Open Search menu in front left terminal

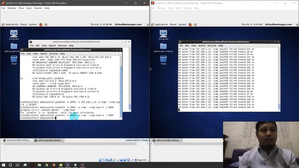[43, 54]
